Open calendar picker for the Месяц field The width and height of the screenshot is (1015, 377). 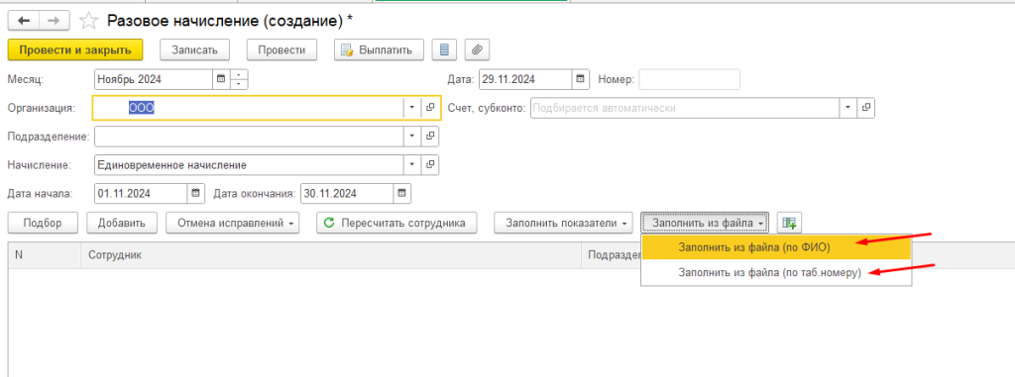pos(221,79)
